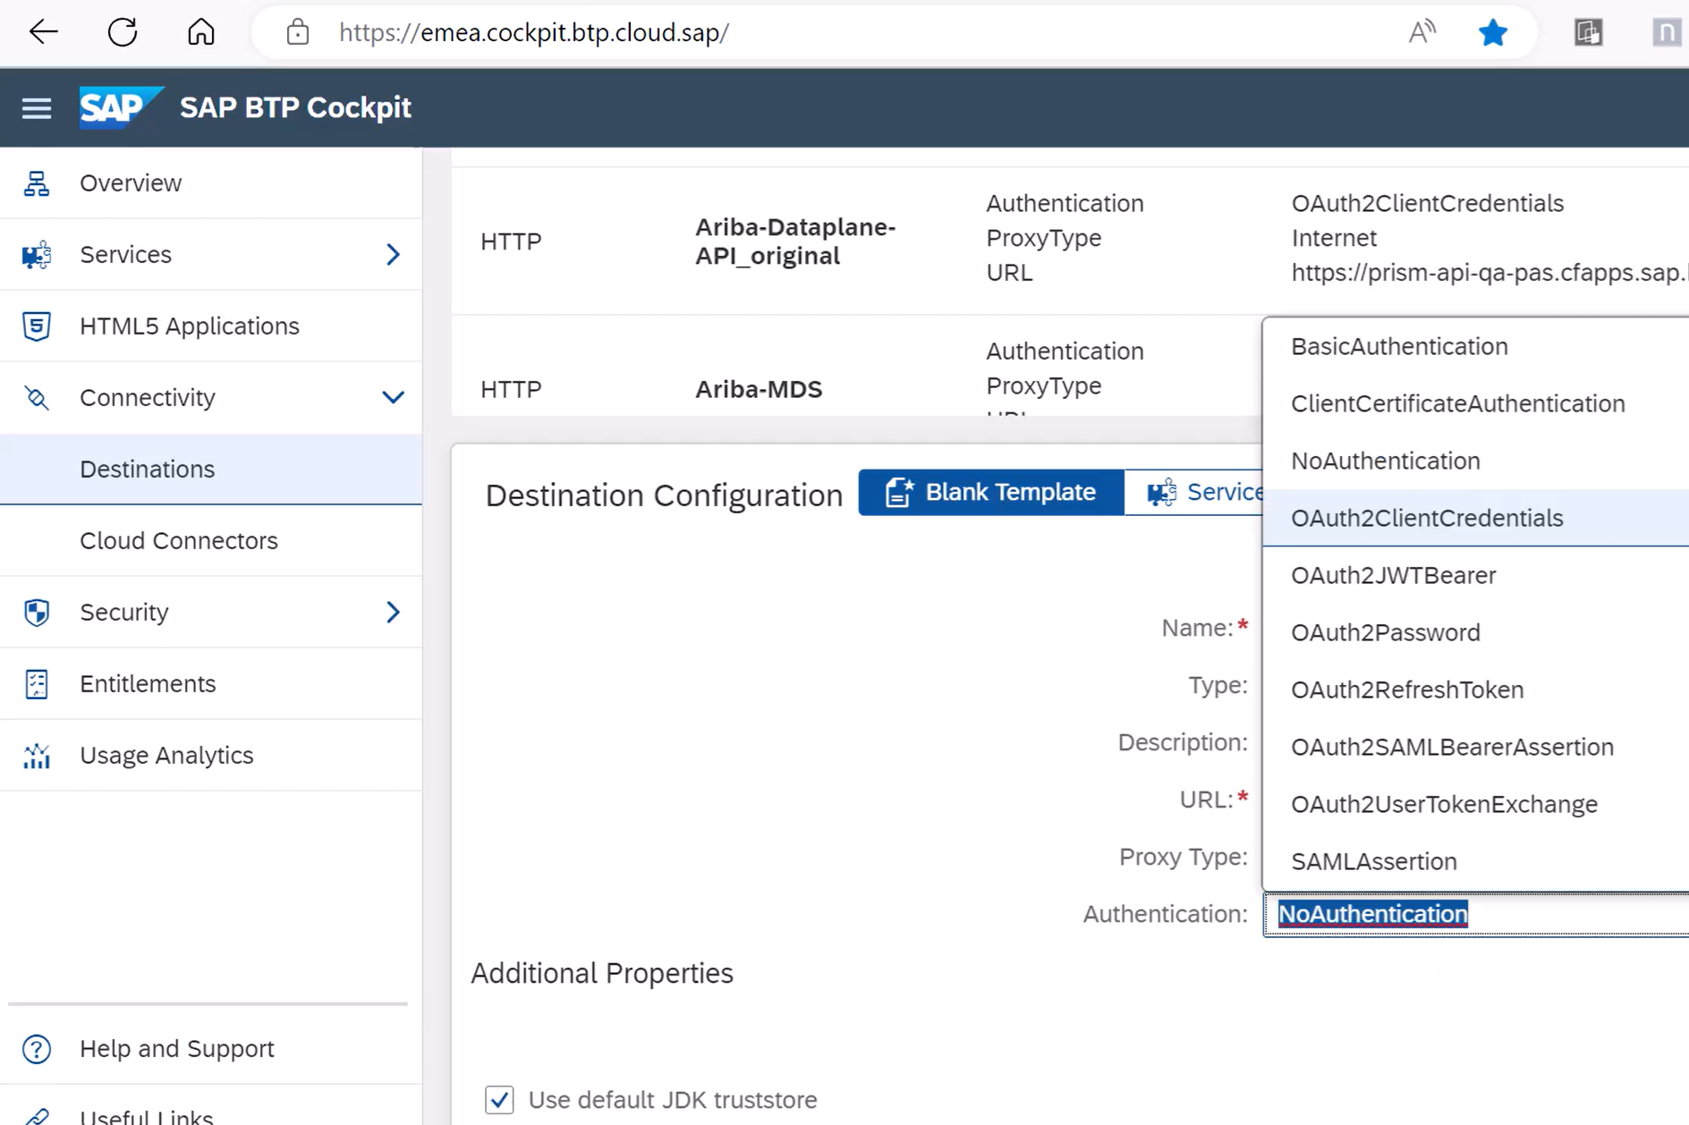Click the Entitlements icon in sidebar

[36, 684]
